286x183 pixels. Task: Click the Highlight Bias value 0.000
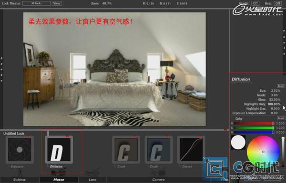coord(275,108)
